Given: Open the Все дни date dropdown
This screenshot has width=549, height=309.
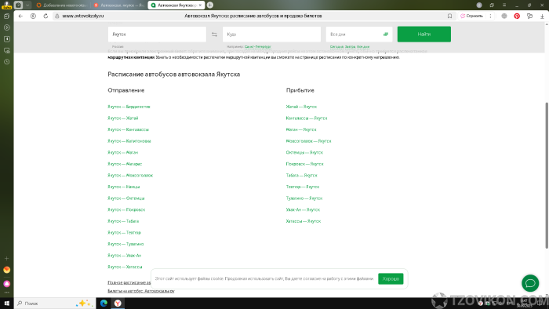Looking at the screenshot, I should 359,35.
